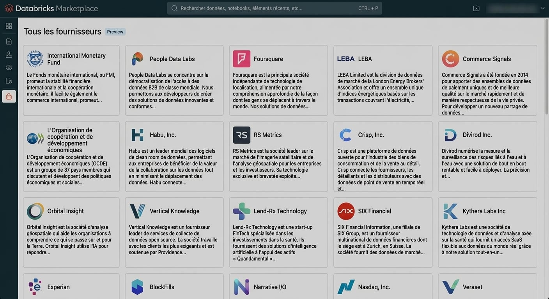Click the People Data Labs logo

coord(137,59)
